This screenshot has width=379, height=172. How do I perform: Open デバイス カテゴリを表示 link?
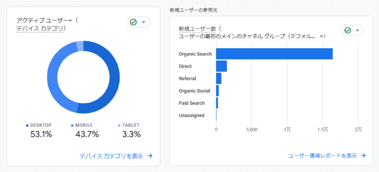pyautogui.click(x=112, y=156)
